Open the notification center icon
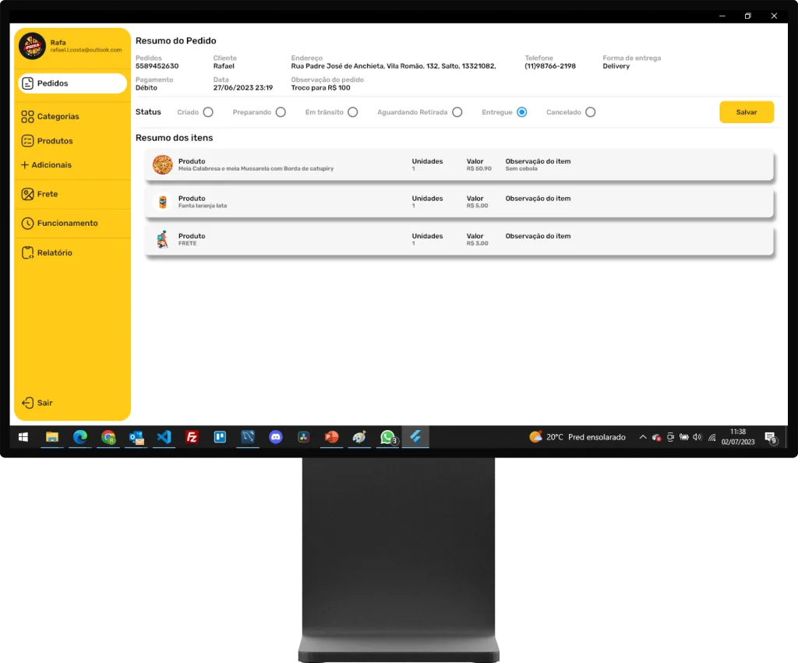Viewport: 798px width, 663px height. click(x=771, y=438)
